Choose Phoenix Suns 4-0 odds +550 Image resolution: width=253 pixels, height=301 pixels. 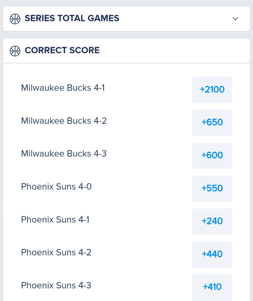[x=212, y=189]
